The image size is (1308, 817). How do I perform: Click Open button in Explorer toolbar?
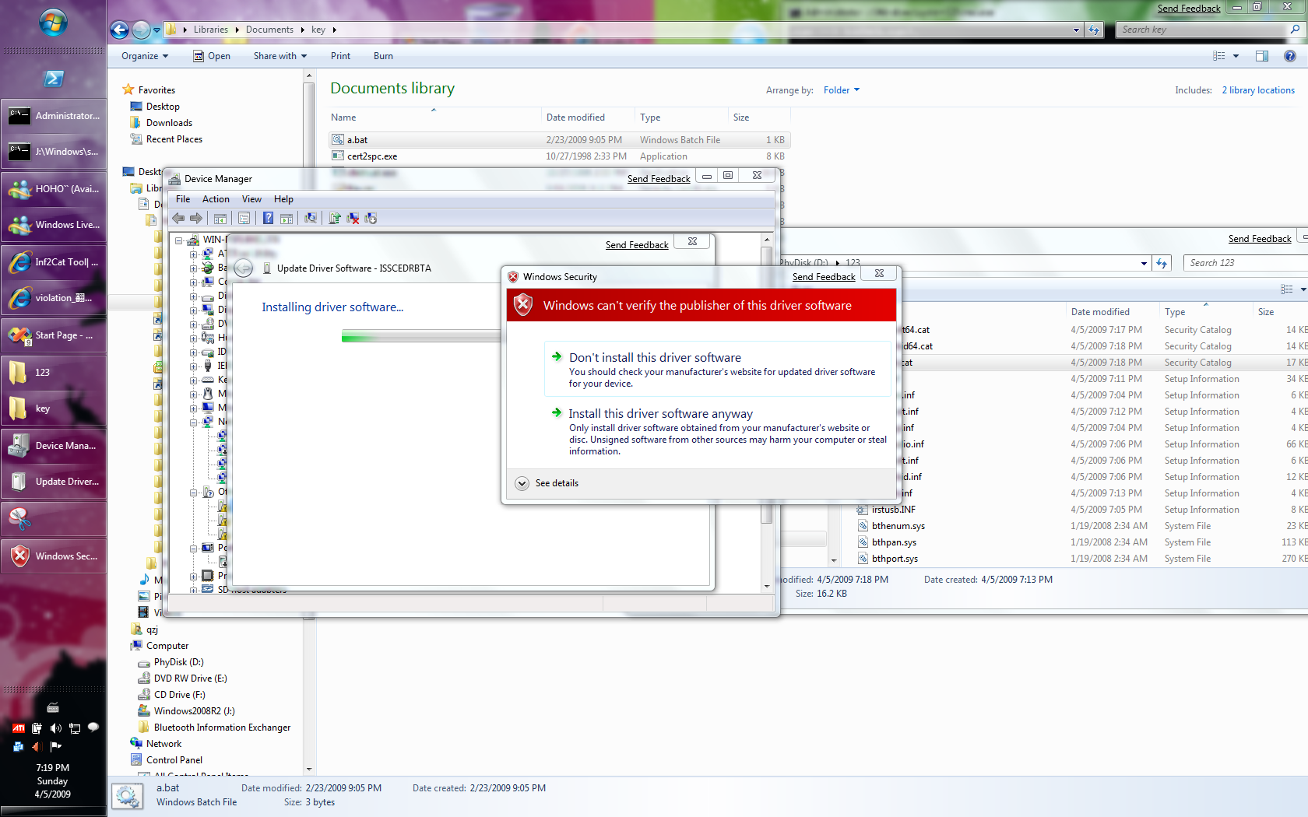[212, 56]
